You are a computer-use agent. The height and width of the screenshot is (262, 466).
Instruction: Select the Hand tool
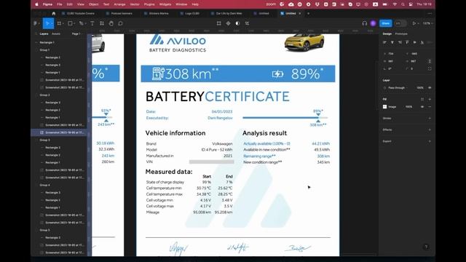click(111, 23)
